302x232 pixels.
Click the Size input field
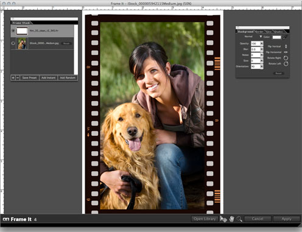tap(256, 60)
